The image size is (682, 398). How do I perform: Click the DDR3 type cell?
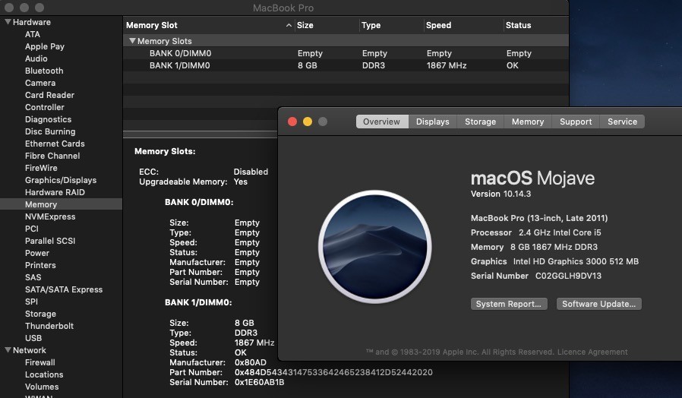tap(374, 65)
